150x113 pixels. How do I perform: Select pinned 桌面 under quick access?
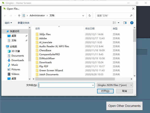coord(14,36)
